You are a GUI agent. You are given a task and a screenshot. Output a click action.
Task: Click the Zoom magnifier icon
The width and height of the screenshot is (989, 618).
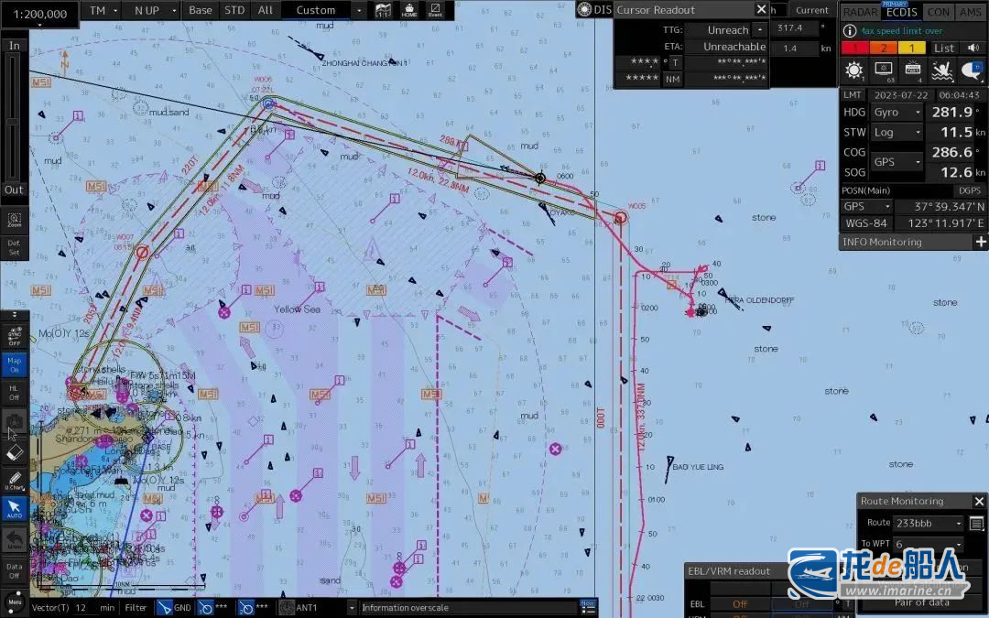14,221
